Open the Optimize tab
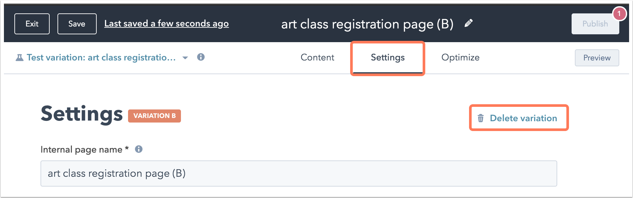Image resolution: width=633 pixels, height=198 pixels. [461, 58]
